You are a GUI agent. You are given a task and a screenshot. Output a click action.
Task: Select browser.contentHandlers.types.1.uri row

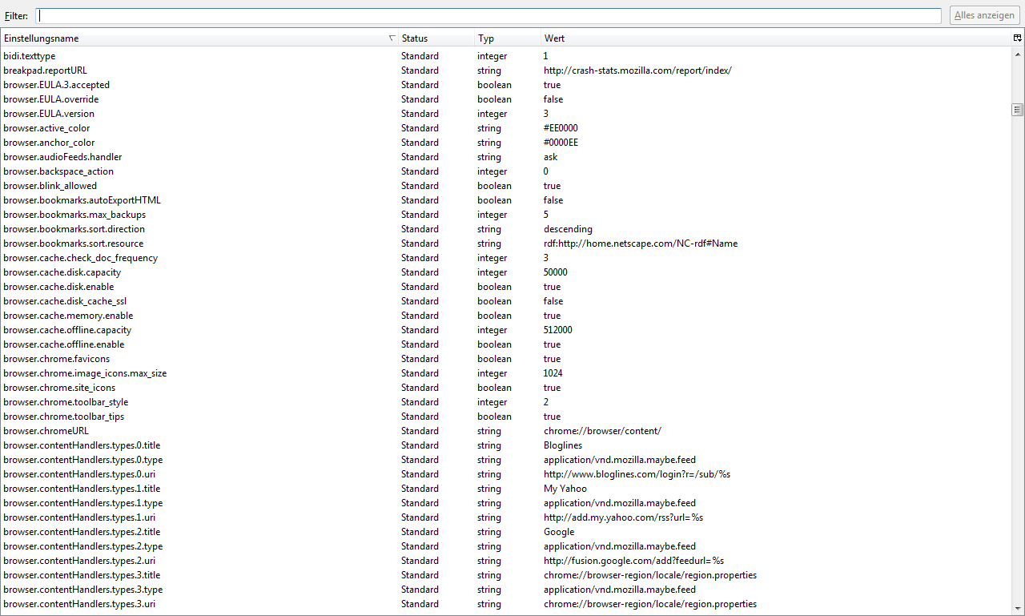[x=506, y=517]
